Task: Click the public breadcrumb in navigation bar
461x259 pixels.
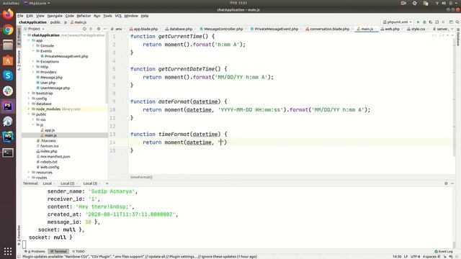Action: 55,22
